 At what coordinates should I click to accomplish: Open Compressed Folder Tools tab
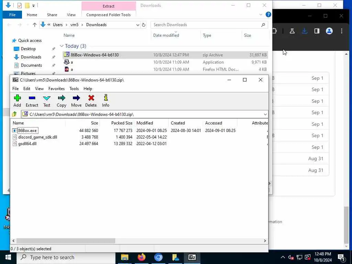(x=108, y=15)
